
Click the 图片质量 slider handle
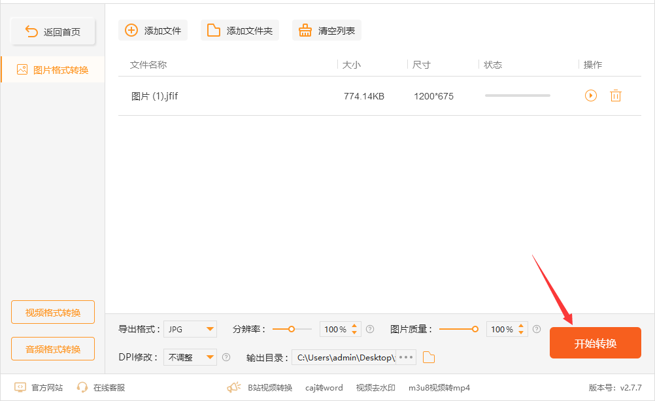click(475, 329)
